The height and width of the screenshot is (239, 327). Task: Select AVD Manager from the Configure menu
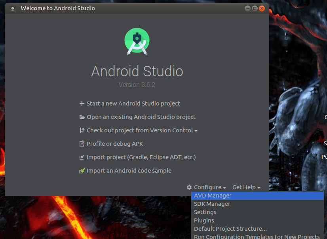pos(213,195)
